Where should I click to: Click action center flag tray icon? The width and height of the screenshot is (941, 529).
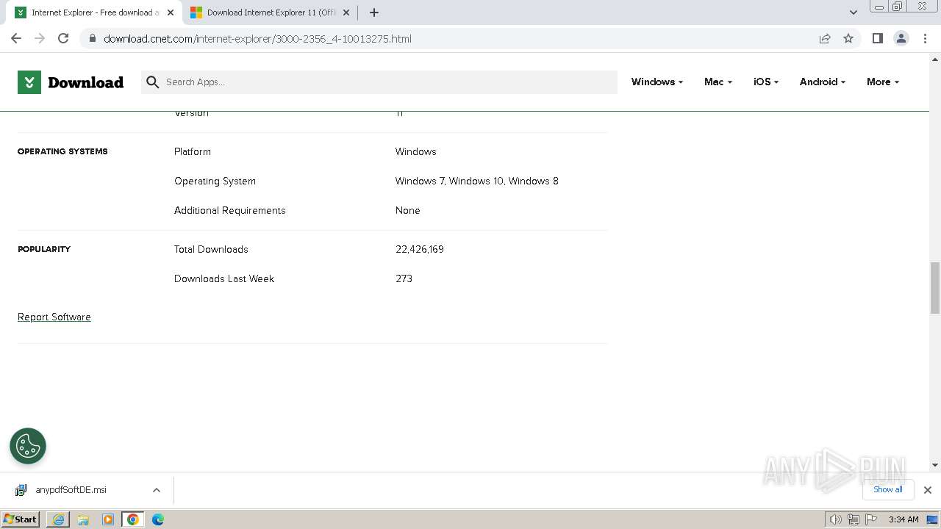[x=870, y=519]
